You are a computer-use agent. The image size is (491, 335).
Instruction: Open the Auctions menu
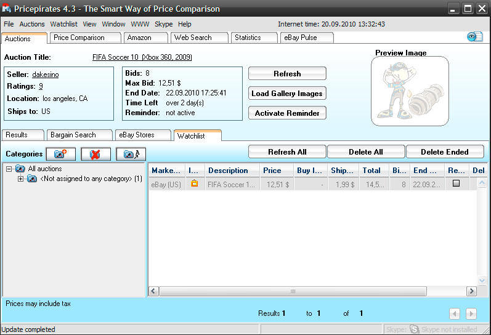tap(32, 24)
